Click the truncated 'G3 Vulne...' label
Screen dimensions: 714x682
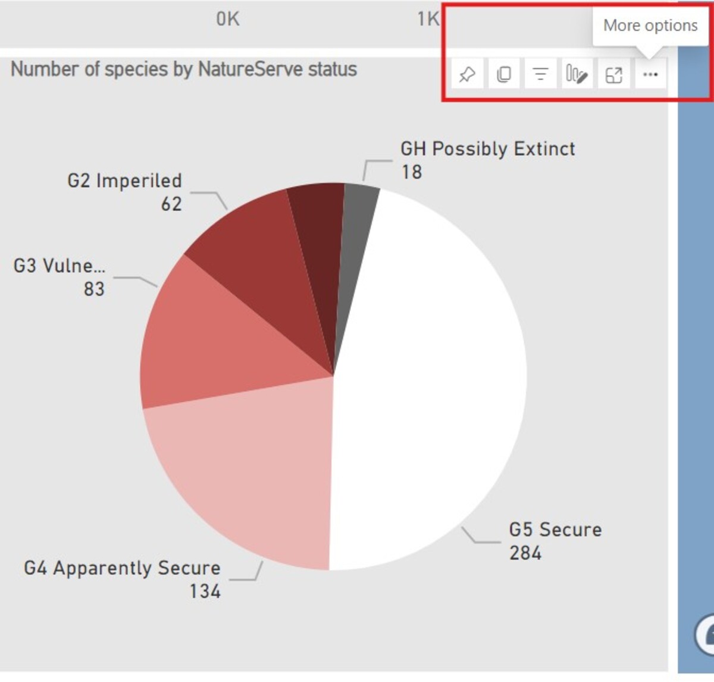59,266
